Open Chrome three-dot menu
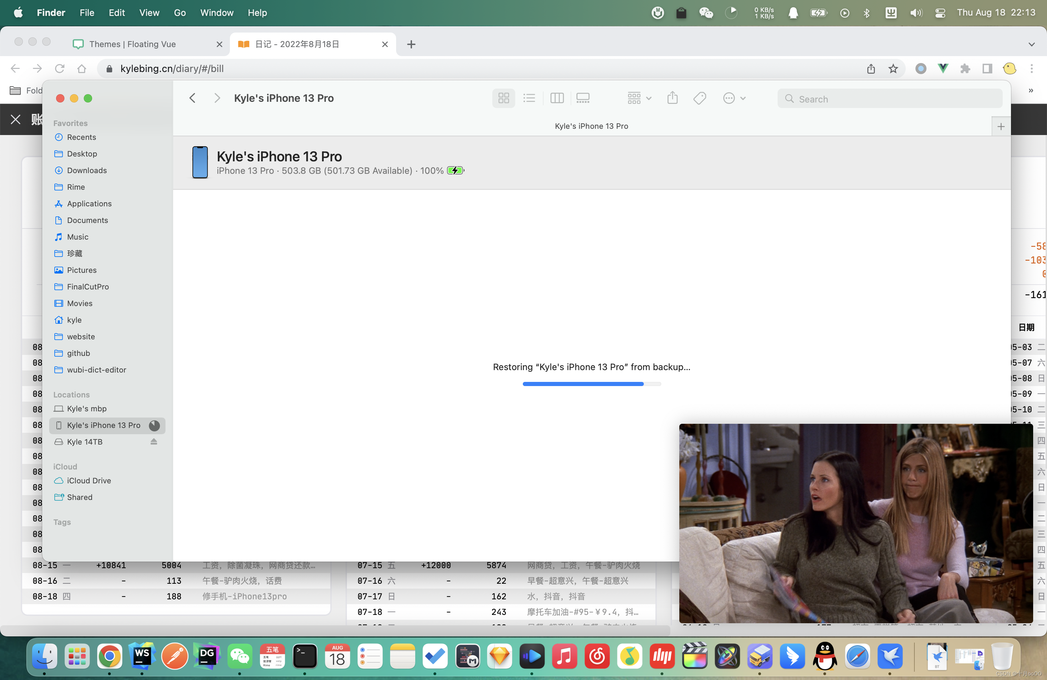 [x=1032, y=69]
